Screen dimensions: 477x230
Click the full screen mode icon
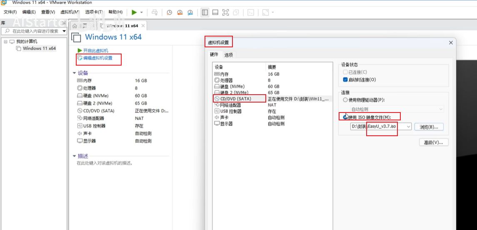point(225,12)
